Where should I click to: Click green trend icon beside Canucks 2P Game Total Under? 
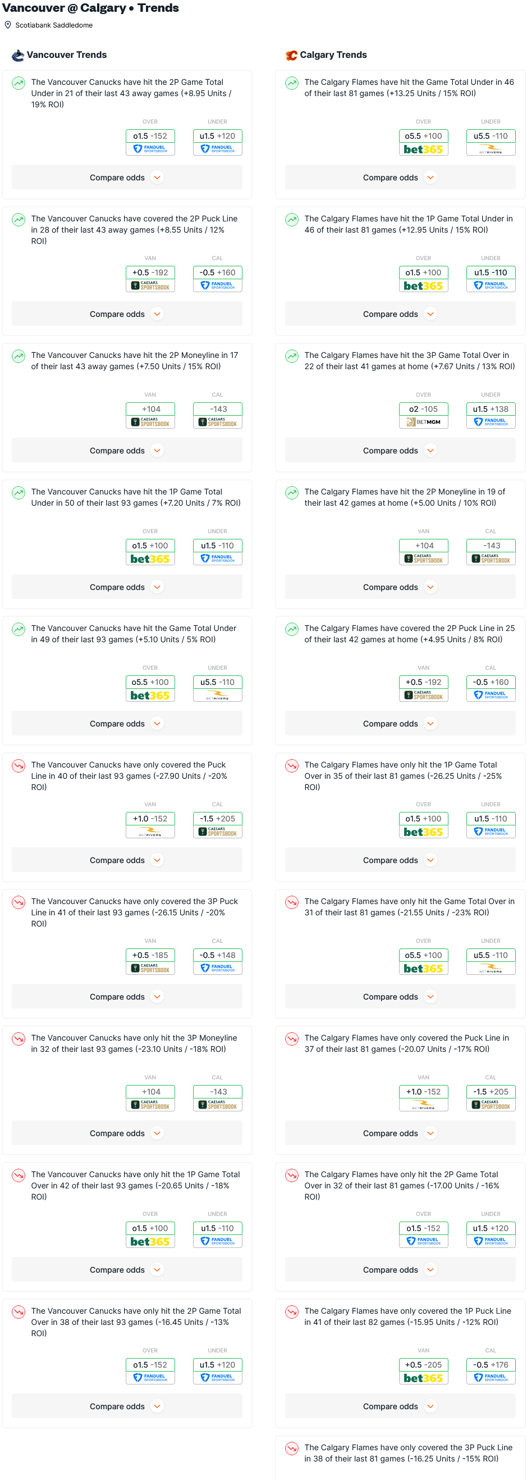[x=19, y=83]
